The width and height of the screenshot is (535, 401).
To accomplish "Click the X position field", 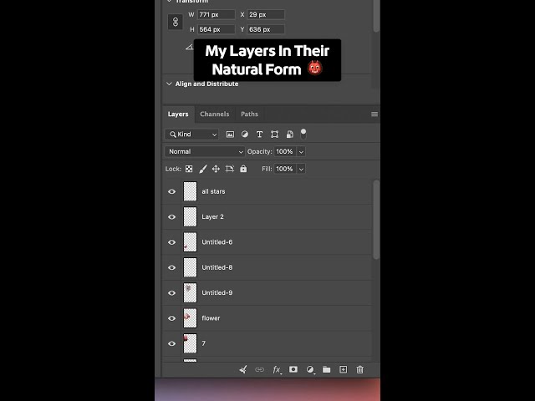I will point(266,15).
